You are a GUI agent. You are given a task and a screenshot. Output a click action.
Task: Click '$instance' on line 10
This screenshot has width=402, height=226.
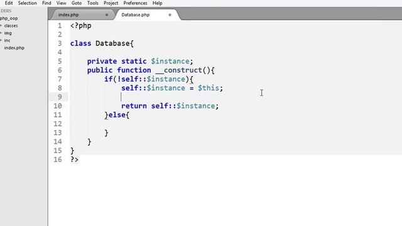pos(196,106)
